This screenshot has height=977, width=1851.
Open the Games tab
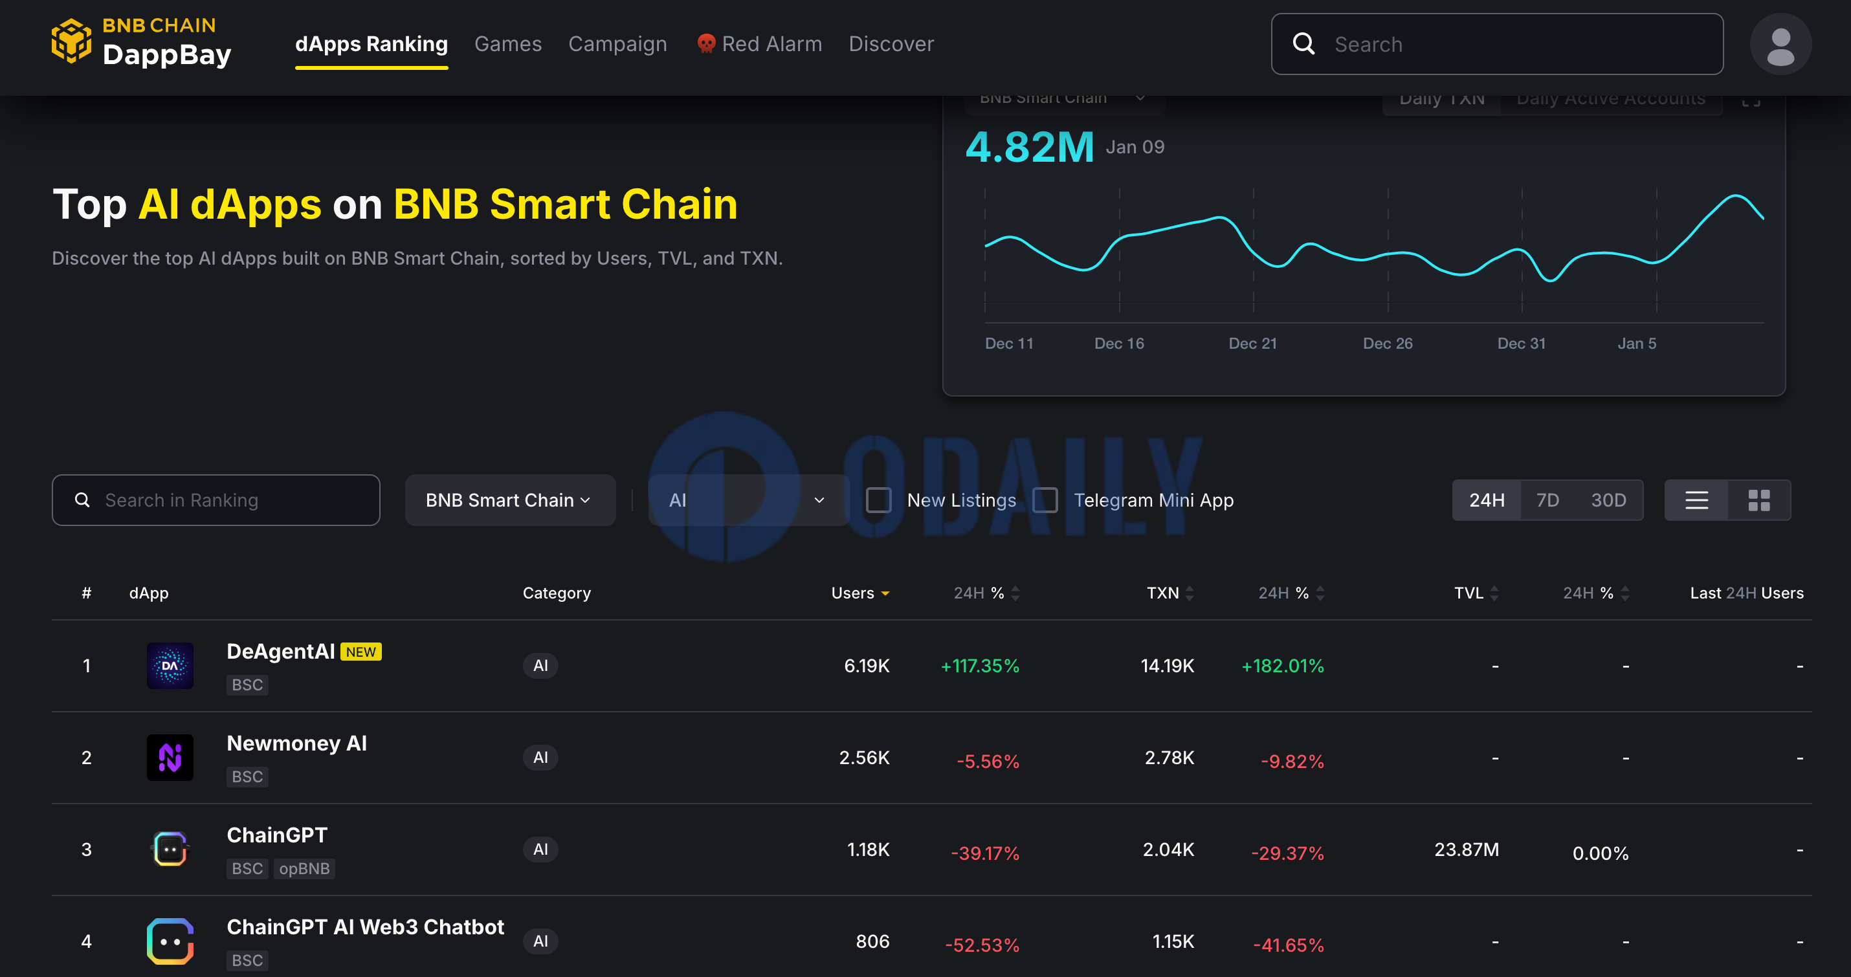pyautogui.click(x=508, y=44)
